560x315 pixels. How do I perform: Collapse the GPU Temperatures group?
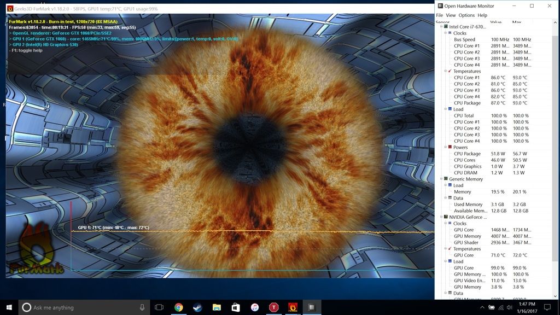(x=446, y=249)
